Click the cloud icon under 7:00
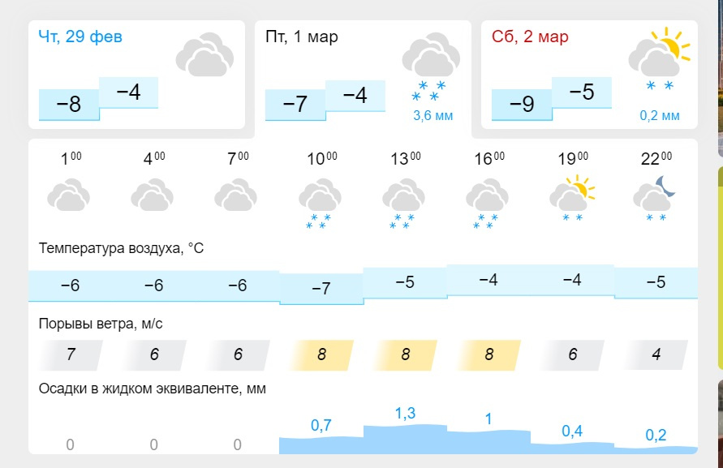 236,197
